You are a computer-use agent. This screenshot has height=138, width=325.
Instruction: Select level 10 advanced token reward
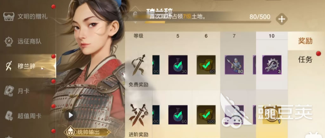pyautogui.click(x=272, y=115)
